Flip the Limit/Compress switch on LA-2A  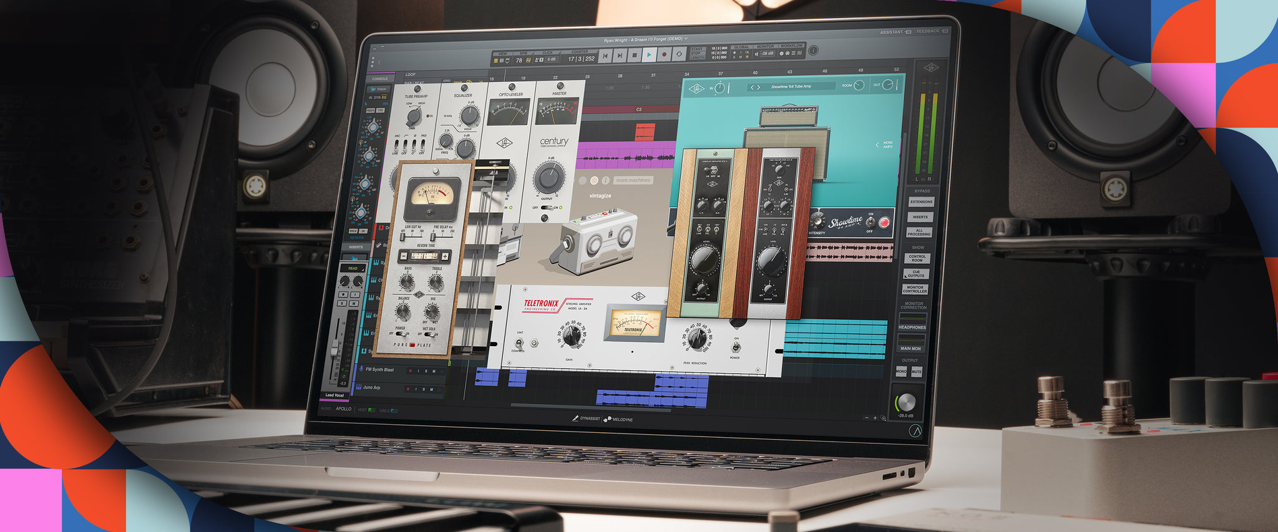point(519,342)
